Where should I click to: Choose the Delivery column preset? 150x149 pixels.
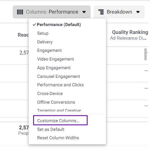point(45,42)
